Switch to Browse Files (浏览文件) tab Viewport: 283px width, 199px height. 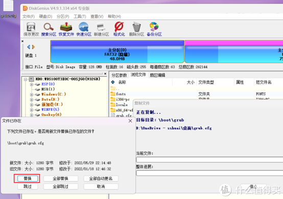pyautogui.click(x=138, y=75)
